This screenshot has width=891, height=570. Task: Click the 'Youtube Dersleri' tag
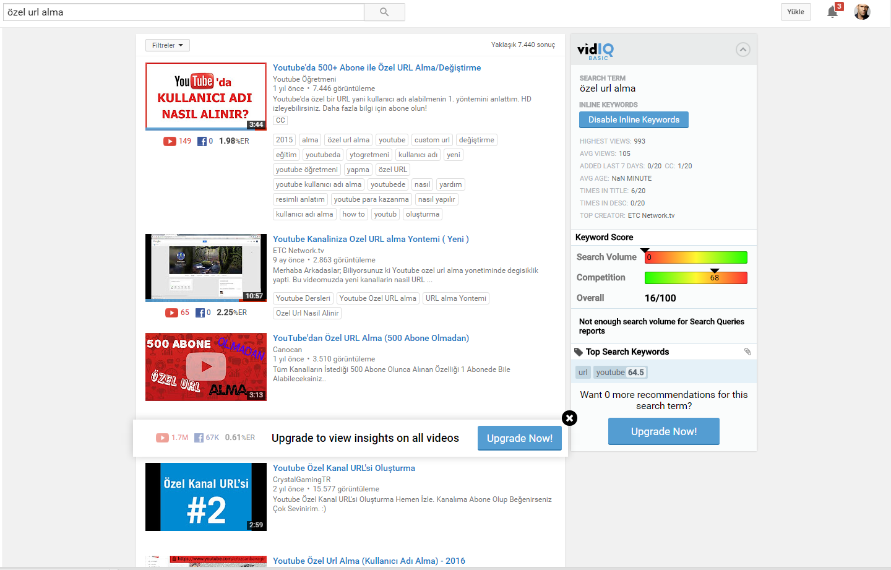tap(303, 298)
